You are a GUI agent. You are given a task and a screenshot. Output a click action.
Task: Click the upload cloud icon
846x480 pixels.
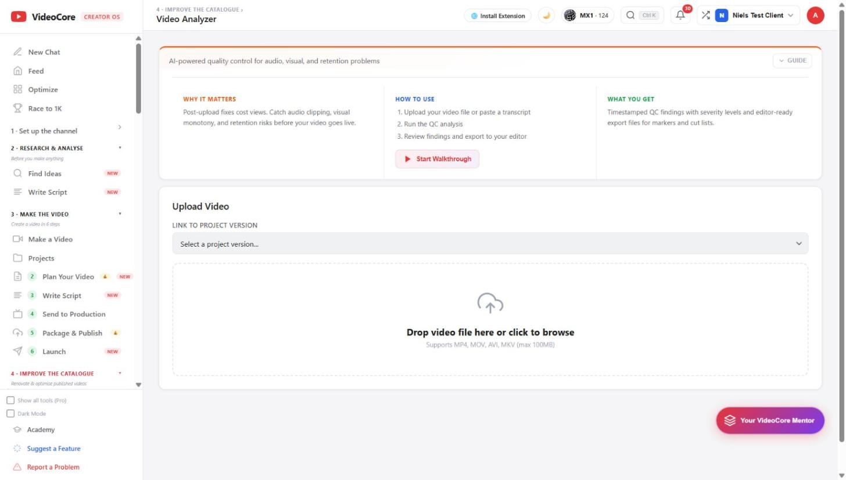pyautogui.click(x=490, y=303)
